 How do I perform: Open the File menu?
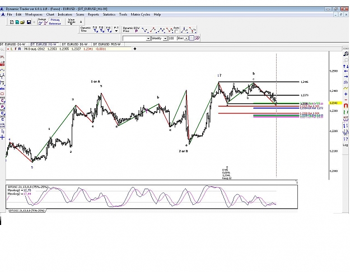(10, 15)
